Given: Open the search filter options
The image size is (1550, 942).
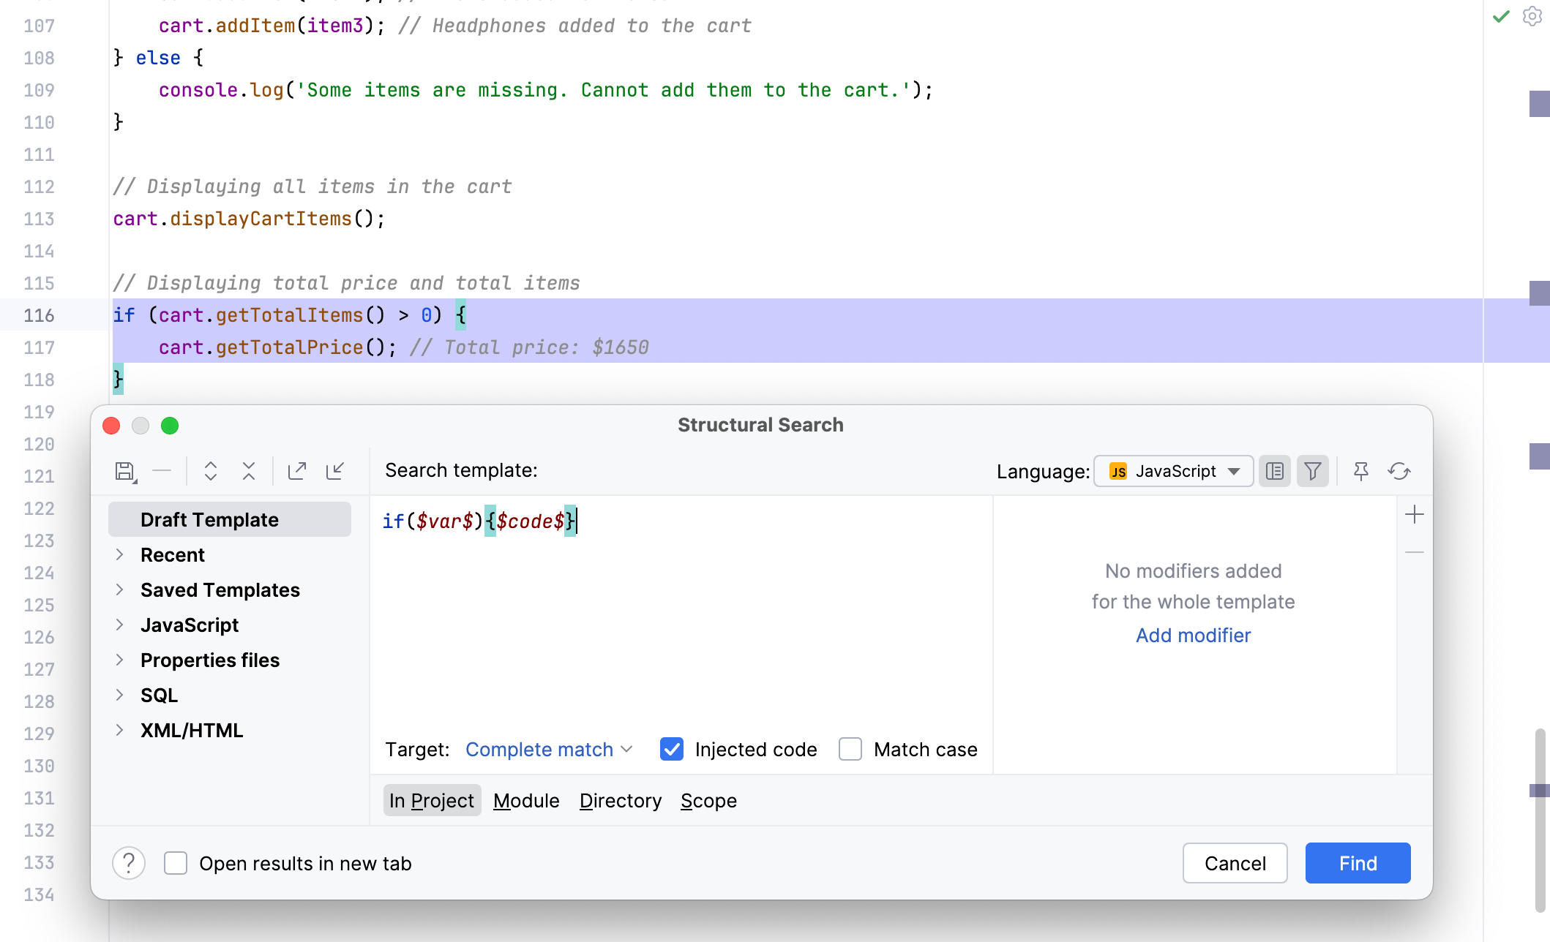Looking at the screenshot, I should pyautogui.click(x=1312, y=471).
